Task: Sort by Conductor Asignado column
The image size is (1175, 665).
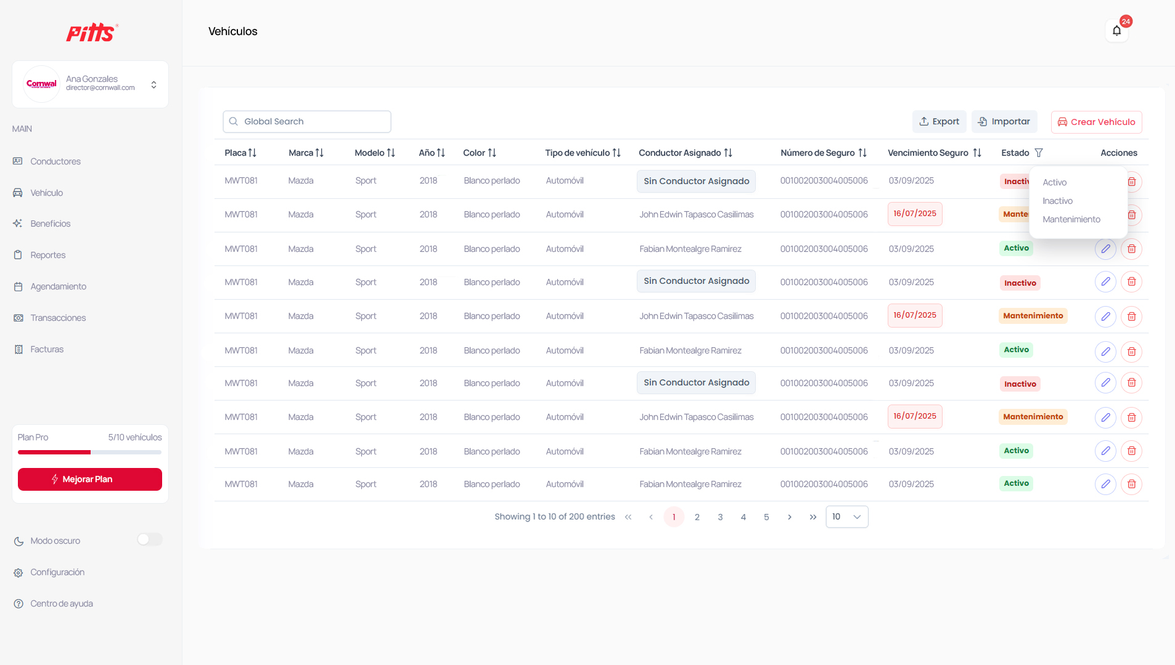Action: pos(728,153)
